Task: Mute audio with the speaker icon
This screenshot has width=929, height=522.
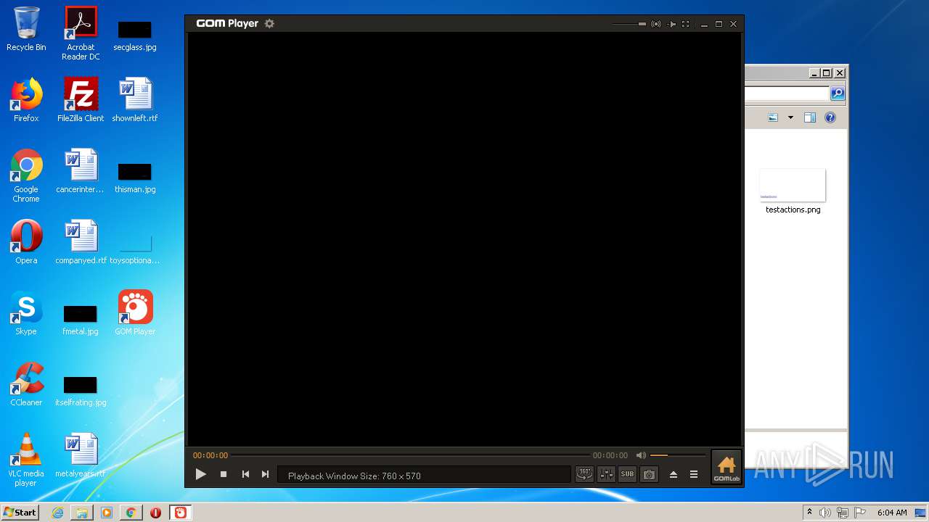Action: click(641, 455)
